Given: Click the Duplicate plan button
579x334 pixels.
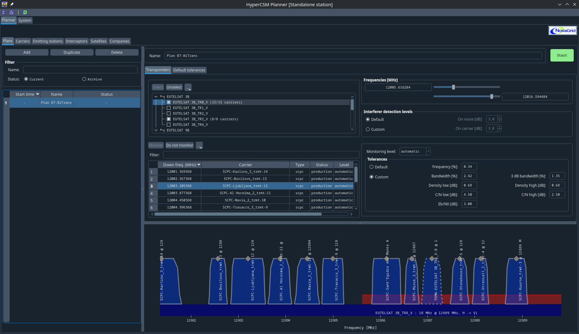Looking at the screenshot, I should pyautogui.click(x=72, y=52).
